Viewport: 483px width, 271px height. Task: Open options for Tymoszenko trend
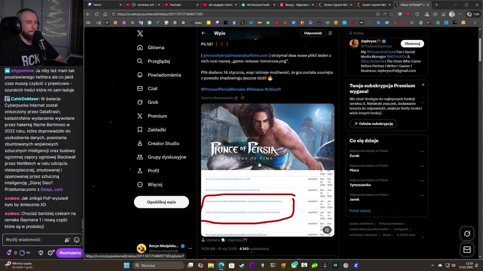pyautogui.click(x=422, y=181)
